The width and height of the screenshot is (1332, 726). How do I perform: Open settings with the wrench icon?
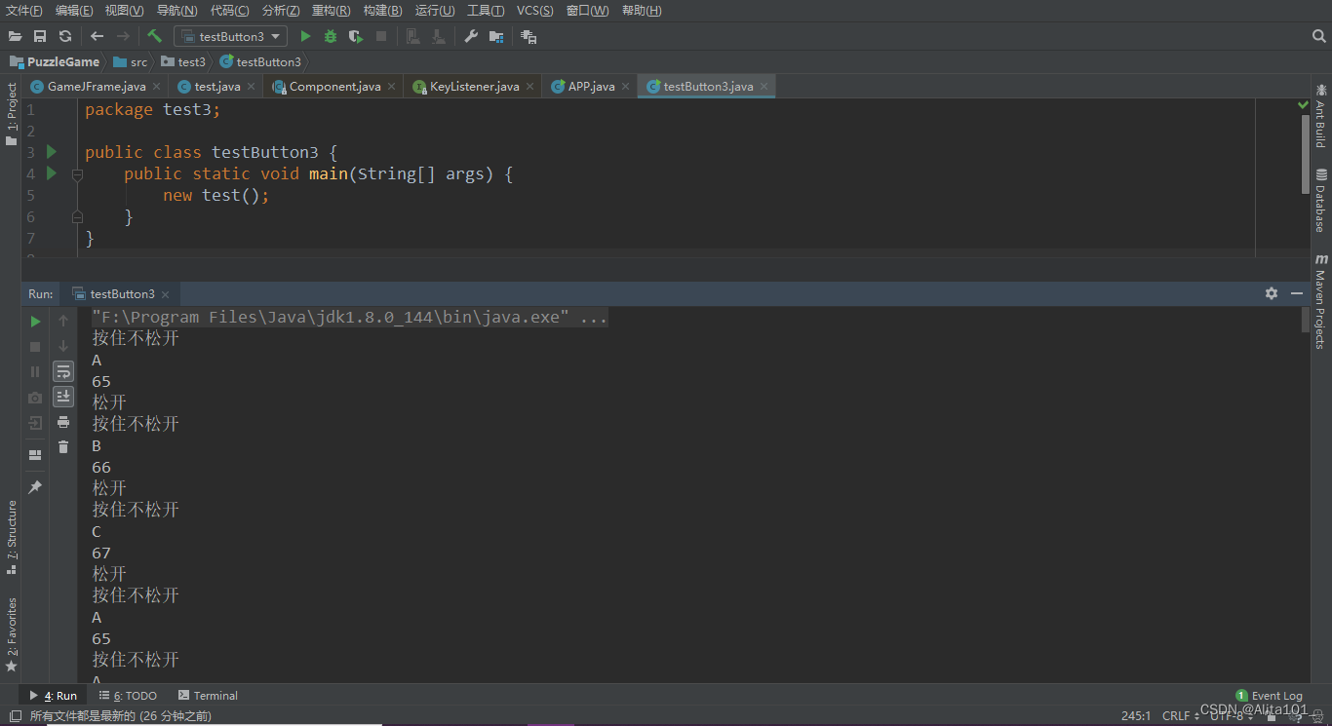(471, 36)
